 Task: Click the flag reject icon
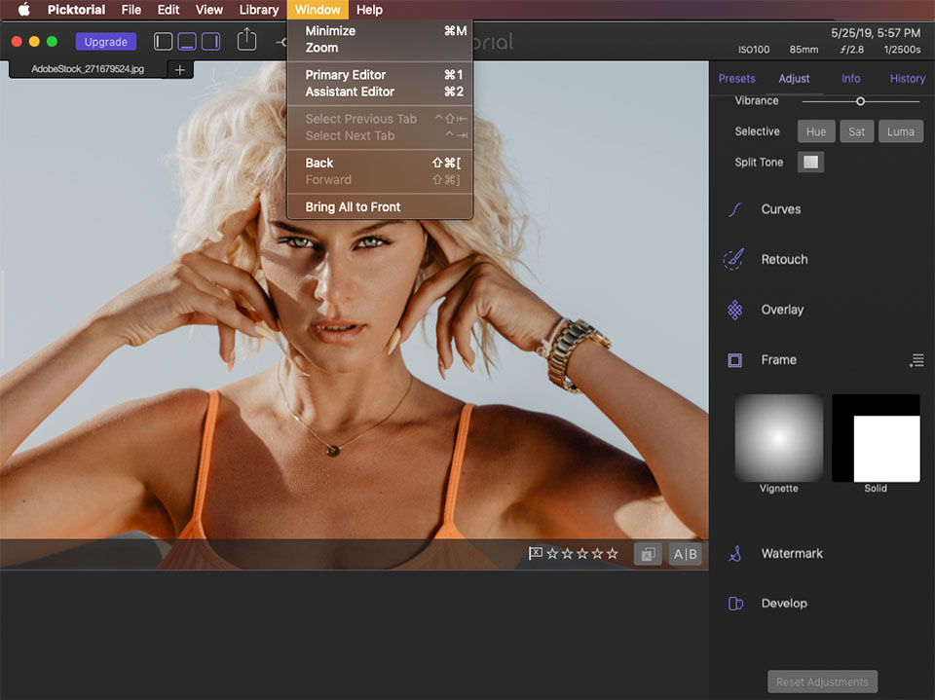tap(536, 554)
